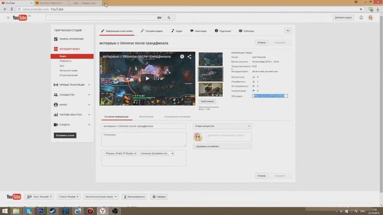Click the video title input field

(x=144, y=126)
